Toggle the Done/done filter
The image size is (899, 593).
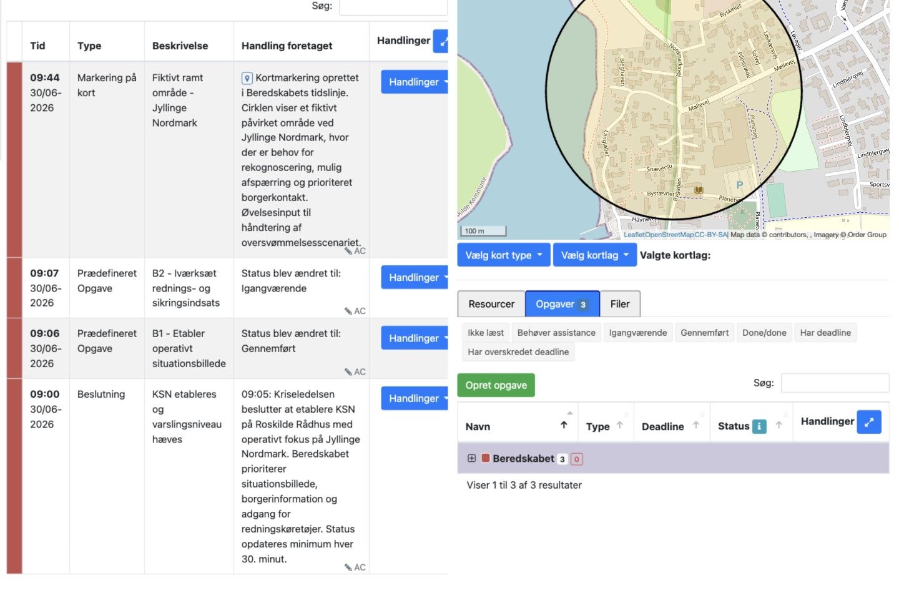click(x=764, y=333)
